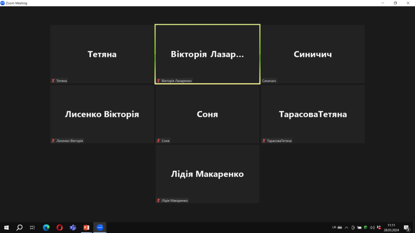Click muted mic icon beside Вікторія Лазаренко
The image size is (415, 233).
pos(158,81)
